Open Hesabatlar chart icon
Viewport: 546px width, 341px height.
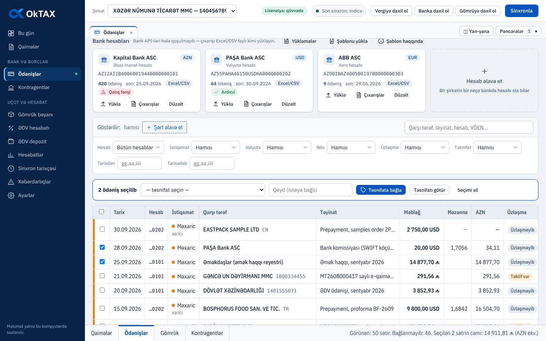(11, 155)
